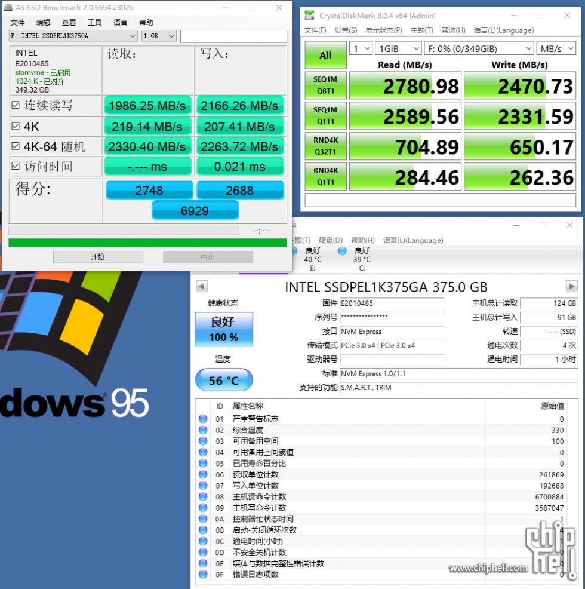The width and height of the screenshot is (585, 589).
Task: Select disk E: status indicator
Action: coord(313,259)
